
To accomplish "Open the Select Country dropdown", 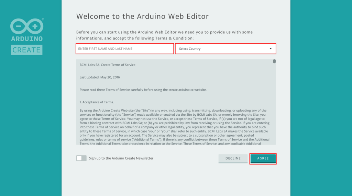I will (225, 49).
